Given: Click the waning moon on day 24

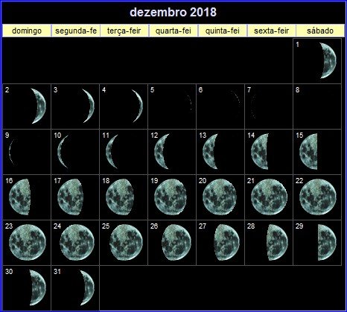Looking at the screenshot, I should (x=77, y=242).
